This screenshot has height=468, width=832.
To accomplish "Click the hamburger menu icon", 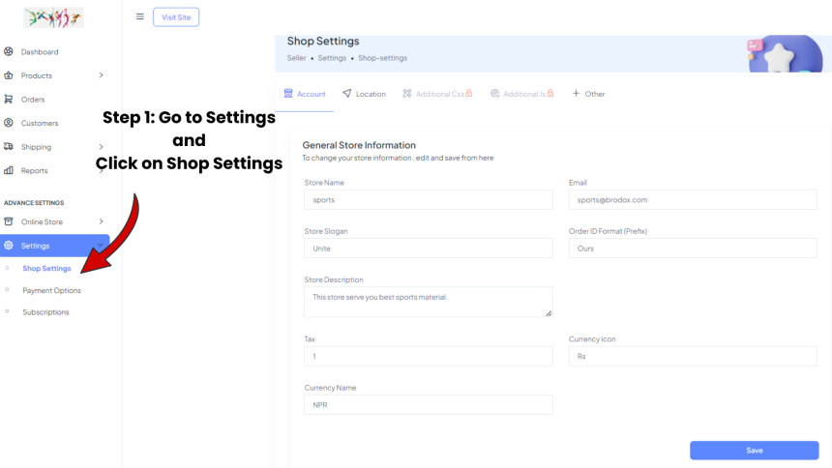I will coord(140,16).
